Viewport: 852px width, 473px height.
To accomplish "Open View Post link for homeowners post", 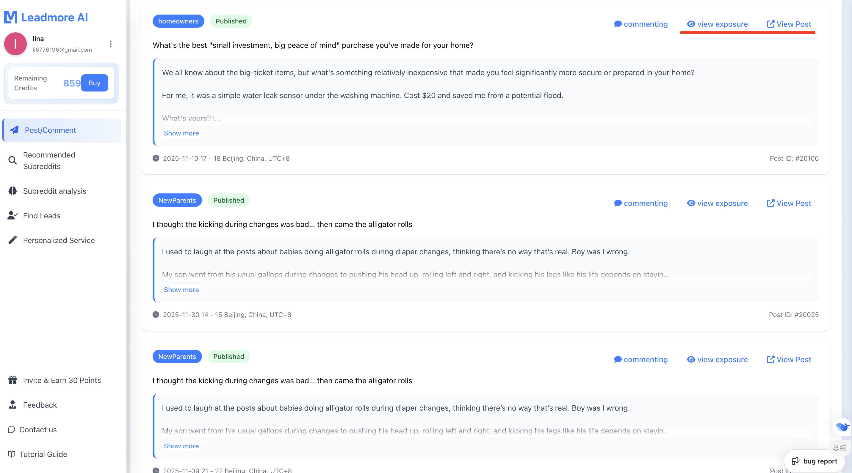I will click(x=789, y=24).
